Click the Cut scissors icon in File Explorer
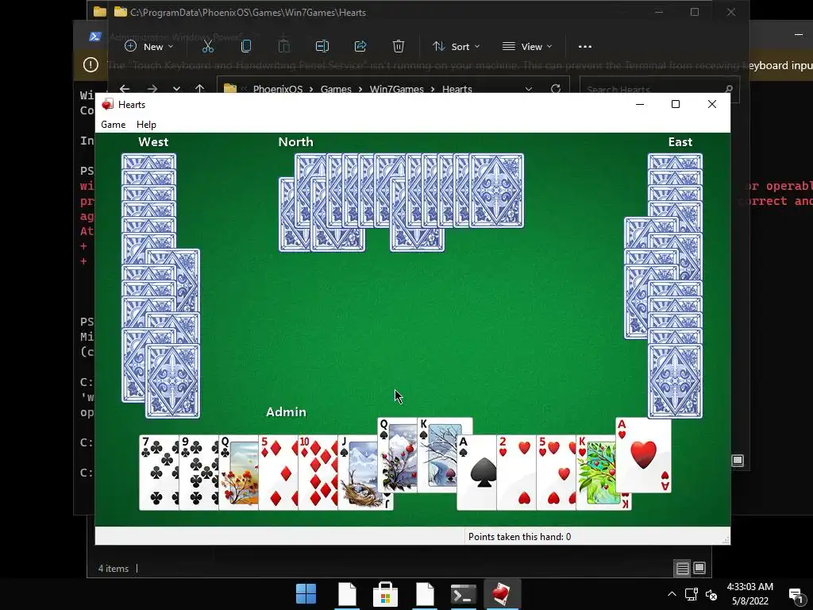The image size is (813, 610). click(x=208, y=47)
